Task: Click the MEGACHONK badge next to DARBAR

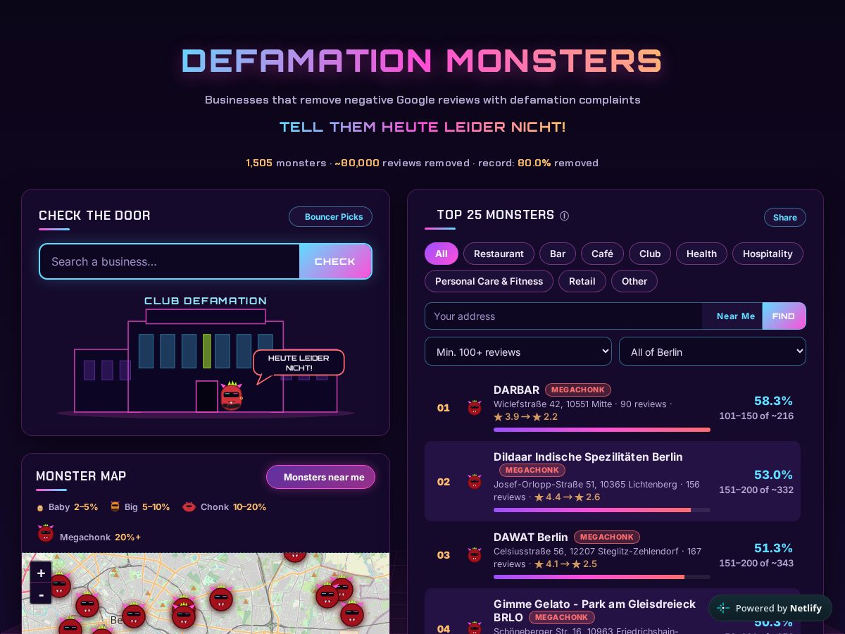Action: (x=578, y=390)
